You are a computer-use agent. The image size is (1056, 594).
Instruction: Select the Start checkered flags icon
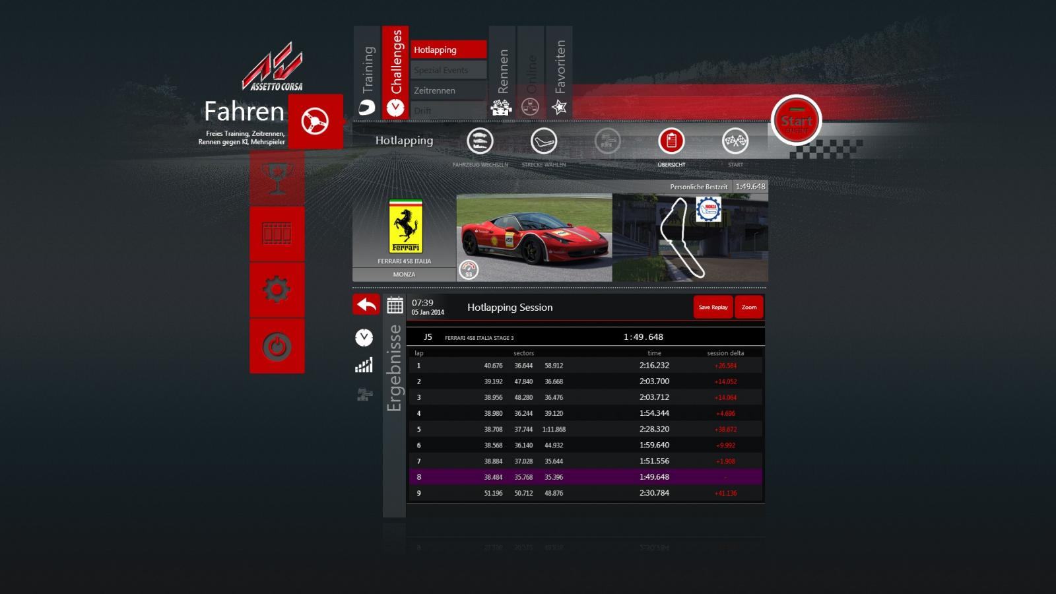coord(735,141)
